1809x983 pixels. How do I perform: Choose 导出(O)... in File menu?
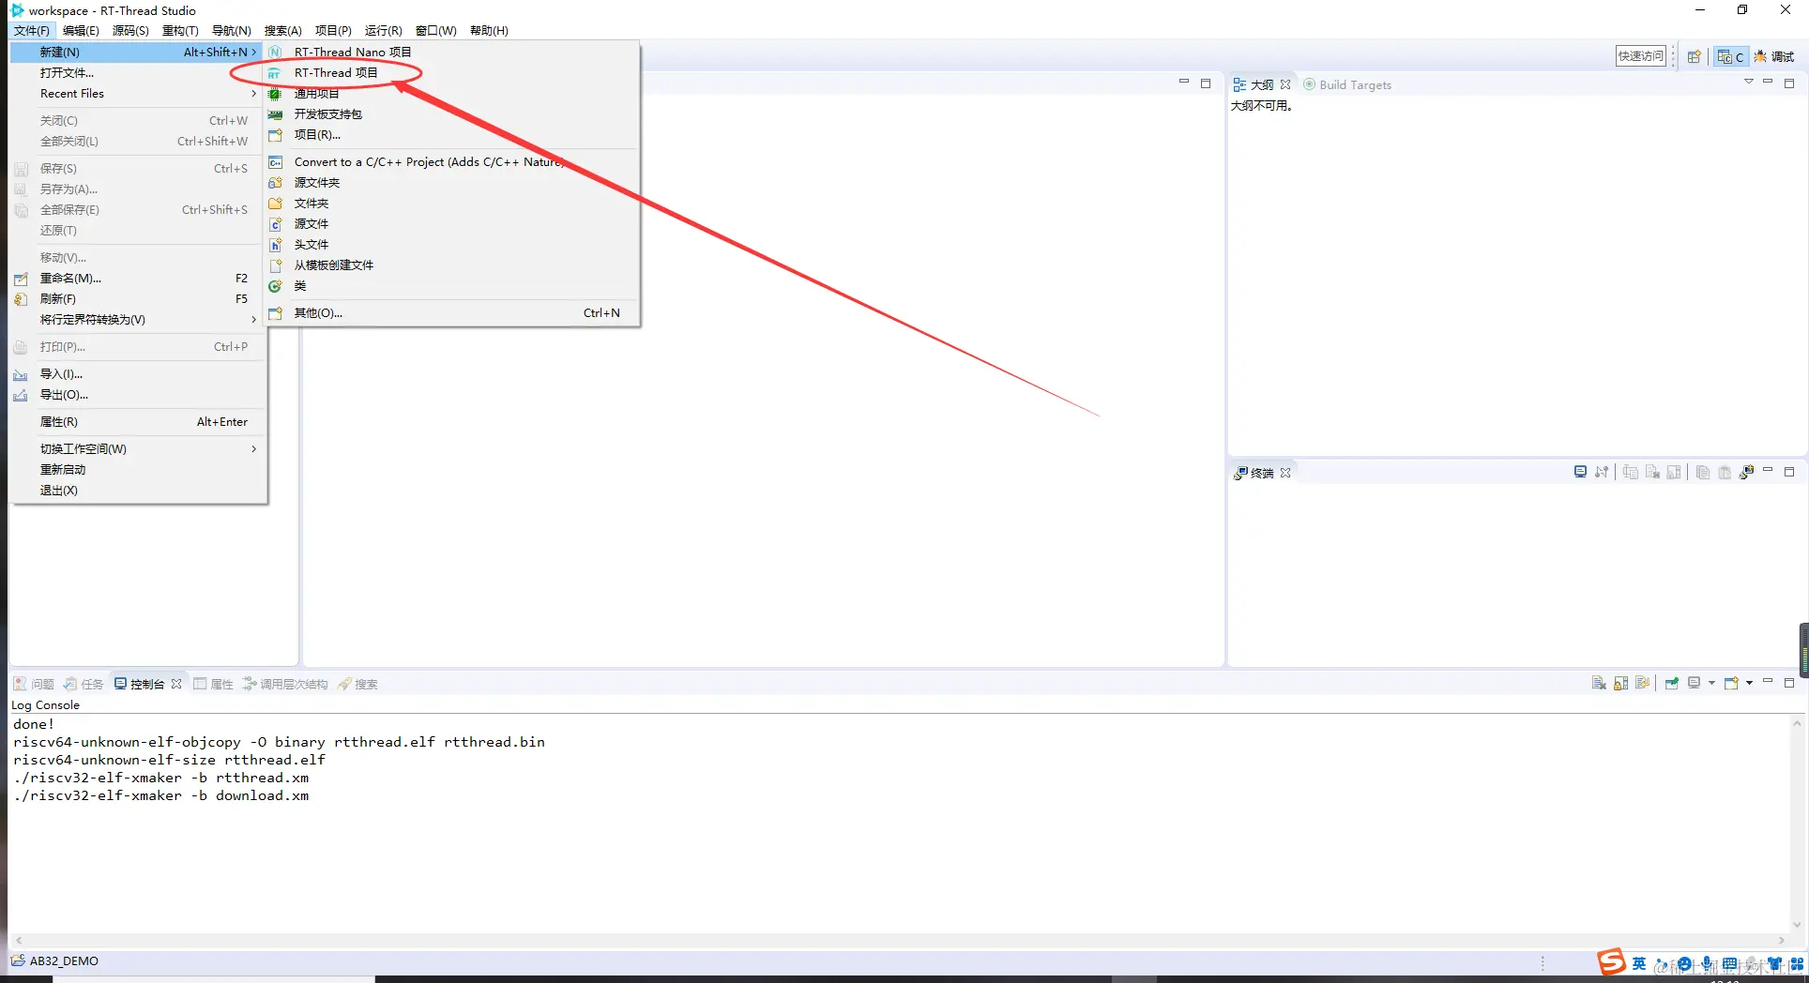coord(138,395)
